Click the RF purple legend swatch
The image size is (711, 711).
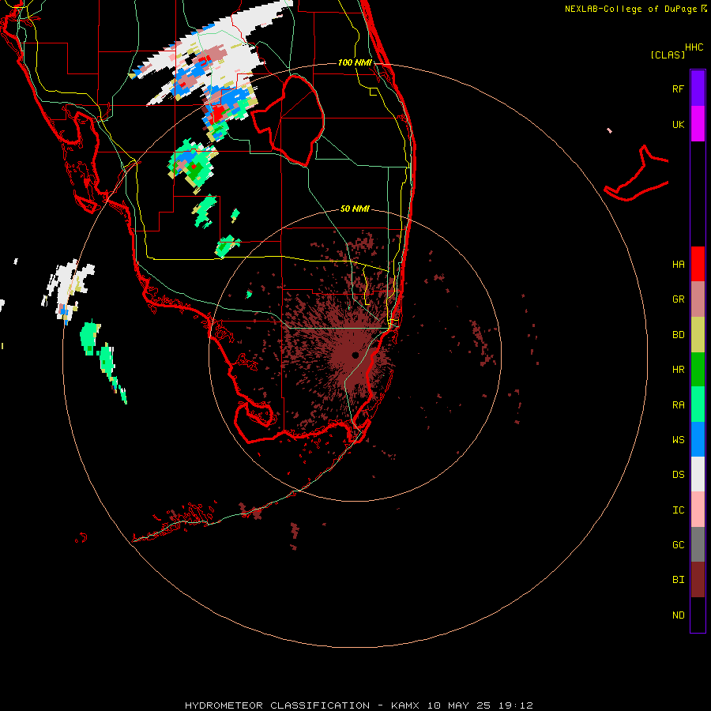pyautogui.click(x=698, y=88)
